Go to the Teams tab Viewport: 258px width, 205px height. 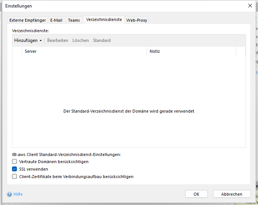[x=74, y=20]
